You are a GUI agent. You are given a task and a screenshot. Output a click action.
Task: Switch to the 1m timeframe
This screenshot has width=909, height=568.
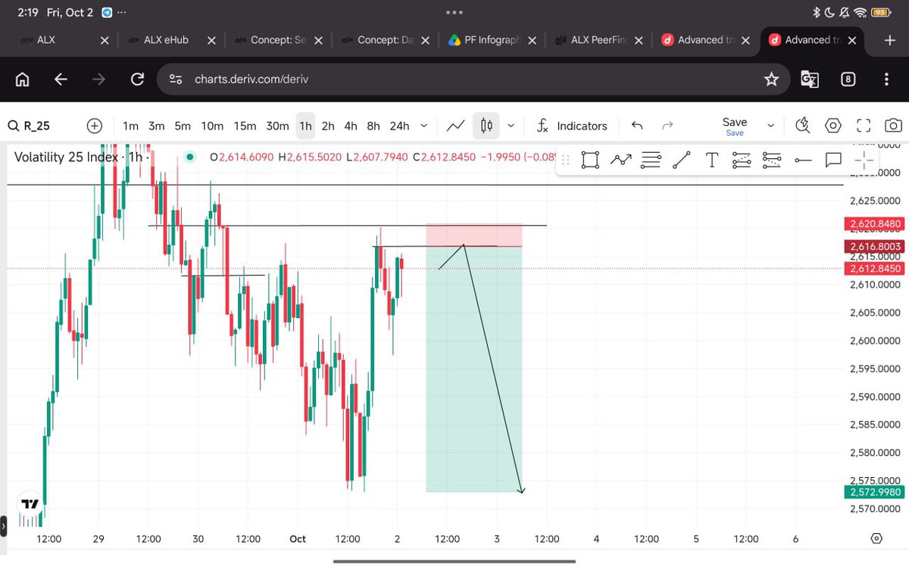[131, 126]
